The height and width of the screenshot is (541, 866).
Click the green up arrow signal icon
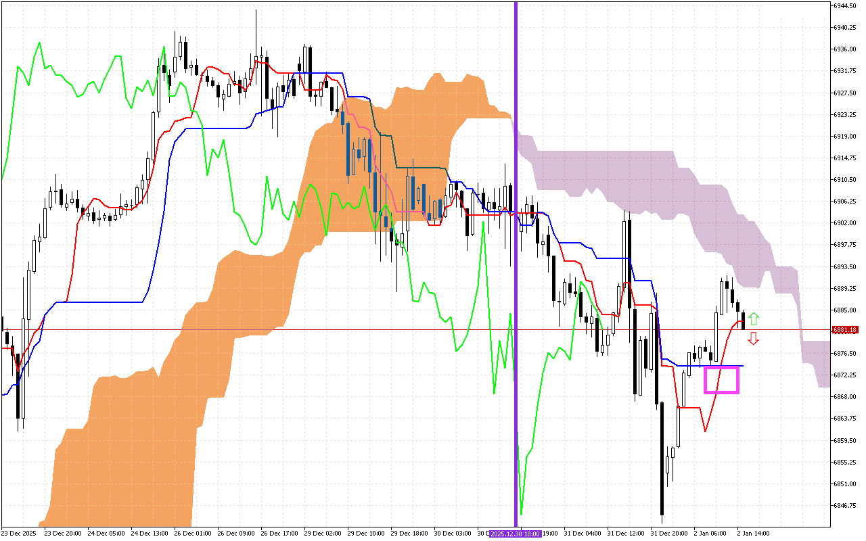click(x=754, y=318)
